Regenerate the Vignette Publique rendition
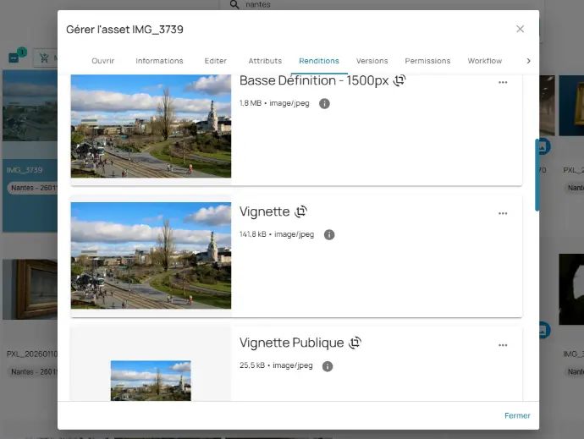 click(x=355, y=343)
